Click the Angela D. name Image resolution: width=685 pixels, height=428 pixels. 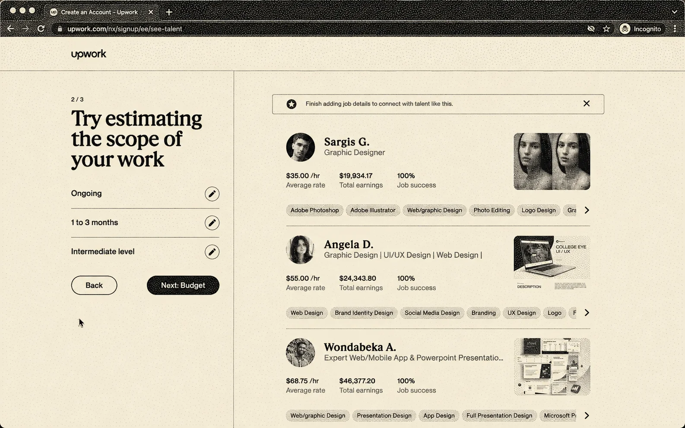pos(348,244)
